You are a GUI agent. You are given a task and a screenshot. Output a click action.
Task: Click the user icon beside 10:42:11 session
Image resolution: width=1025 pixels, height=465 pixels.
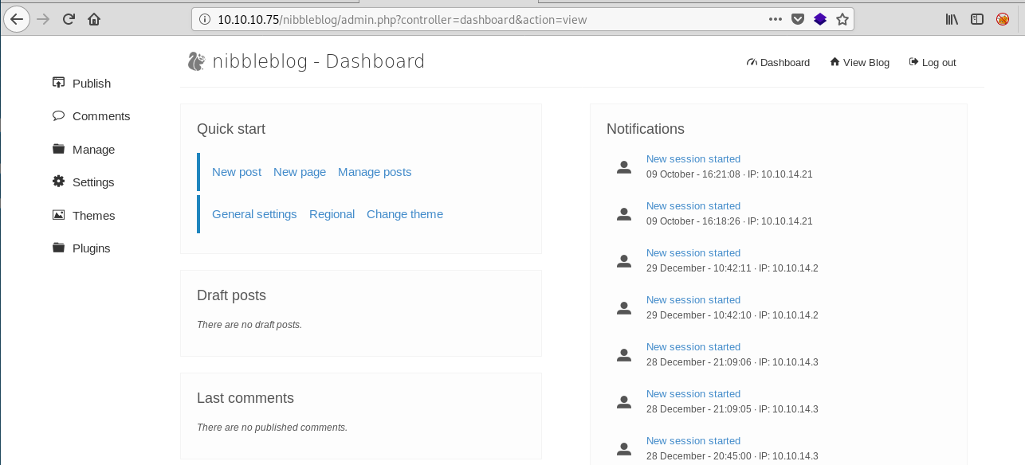[624, 260]
